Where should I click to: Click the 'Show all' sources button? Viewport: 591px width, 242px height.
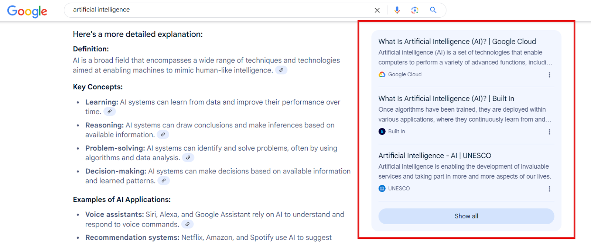tap(466, 216)
